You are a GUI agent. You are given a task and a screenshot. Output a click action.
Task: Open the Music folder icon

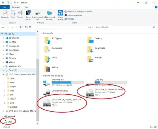click(47, 59)
